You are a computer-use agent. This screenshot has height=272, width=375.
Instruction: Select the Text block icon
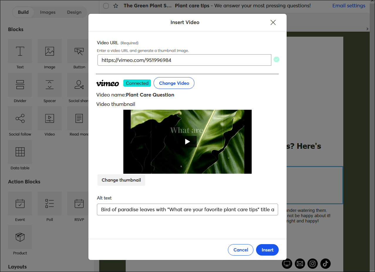click(20, 51)
